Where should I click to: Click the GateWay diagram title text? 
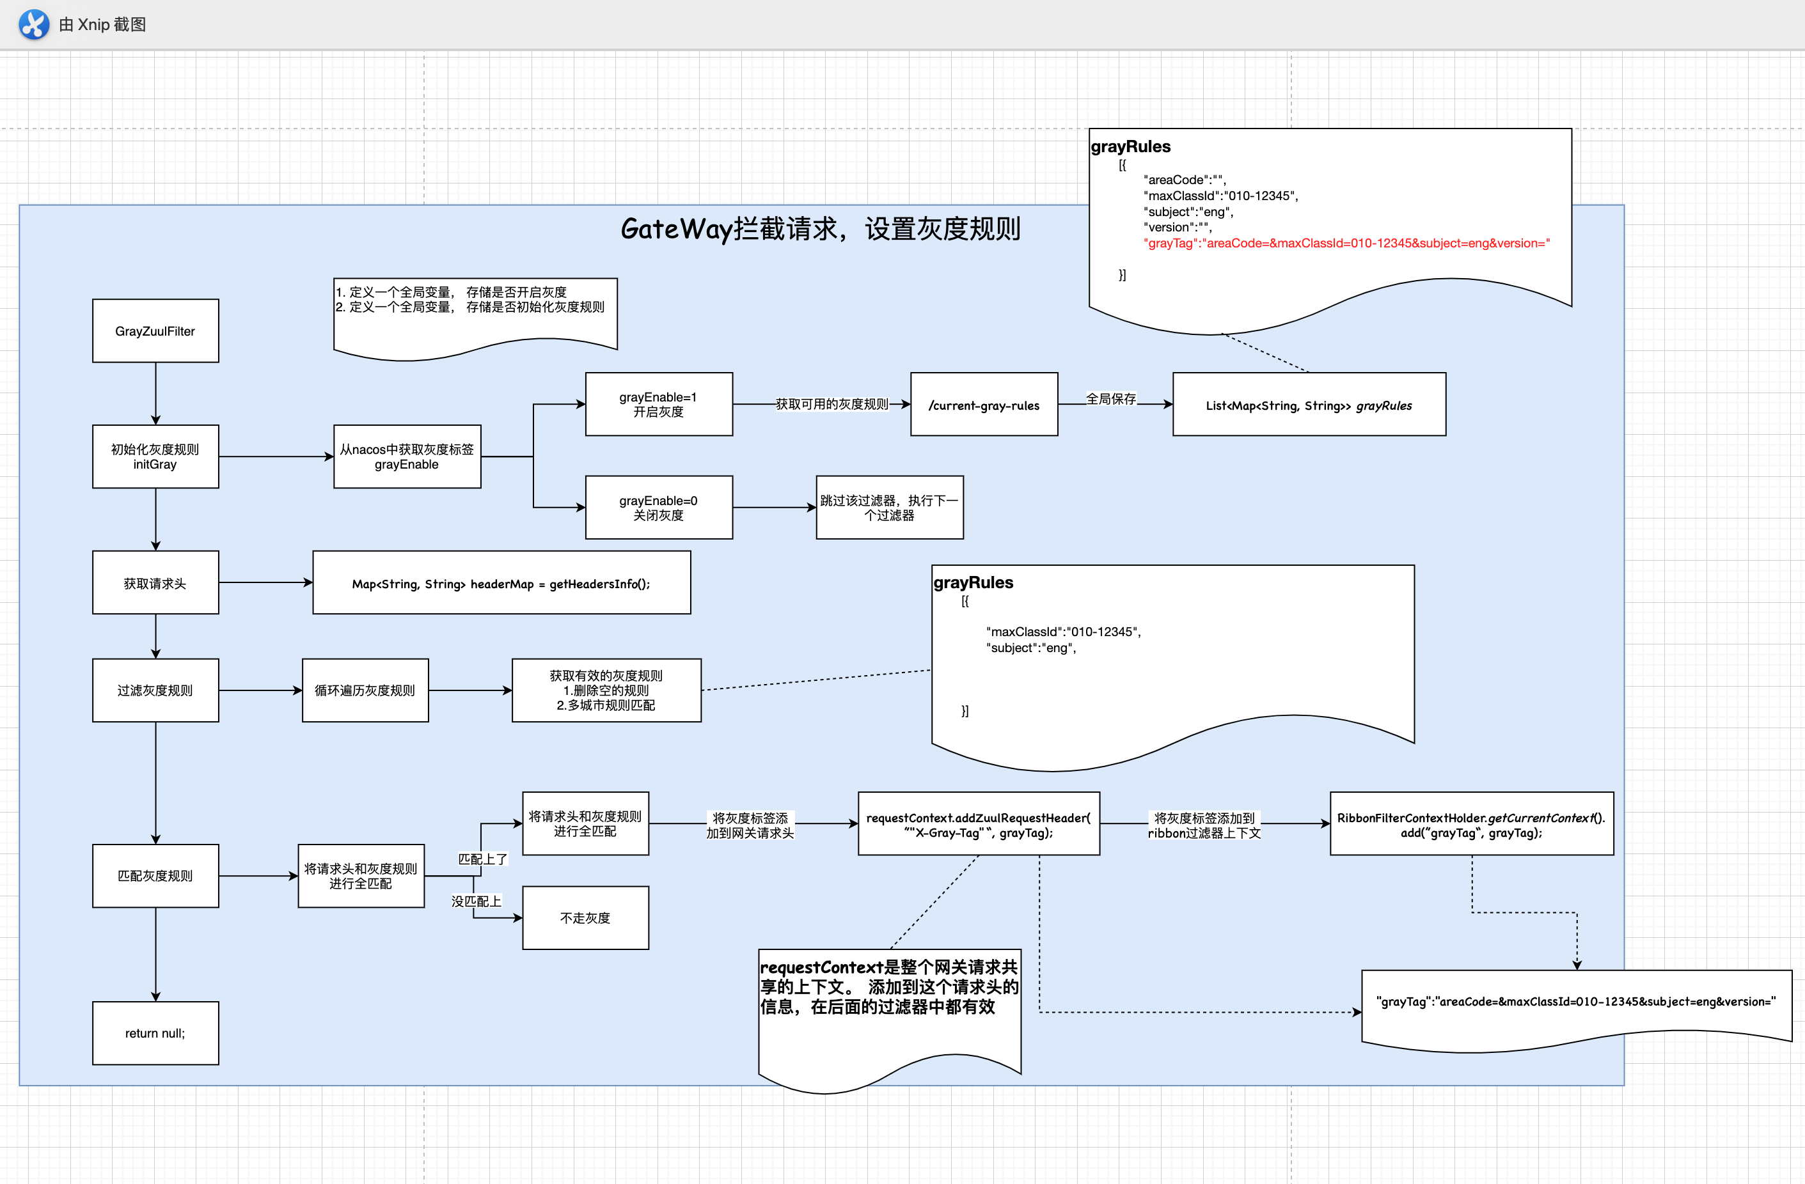(x=820, y=228)
